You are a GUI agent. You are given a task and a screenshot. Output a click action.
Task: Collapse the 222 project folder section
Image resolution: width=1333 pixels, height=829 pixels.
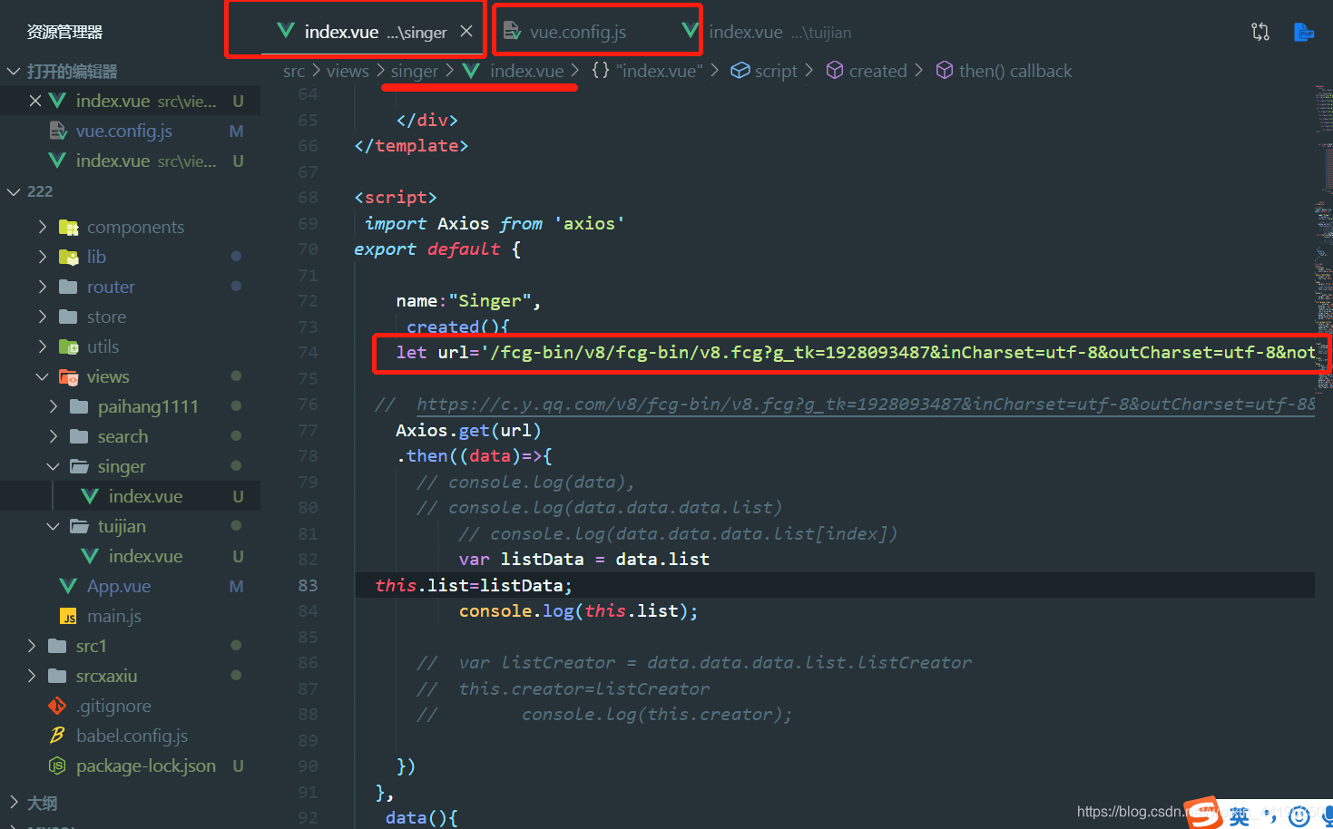(14, 191)
